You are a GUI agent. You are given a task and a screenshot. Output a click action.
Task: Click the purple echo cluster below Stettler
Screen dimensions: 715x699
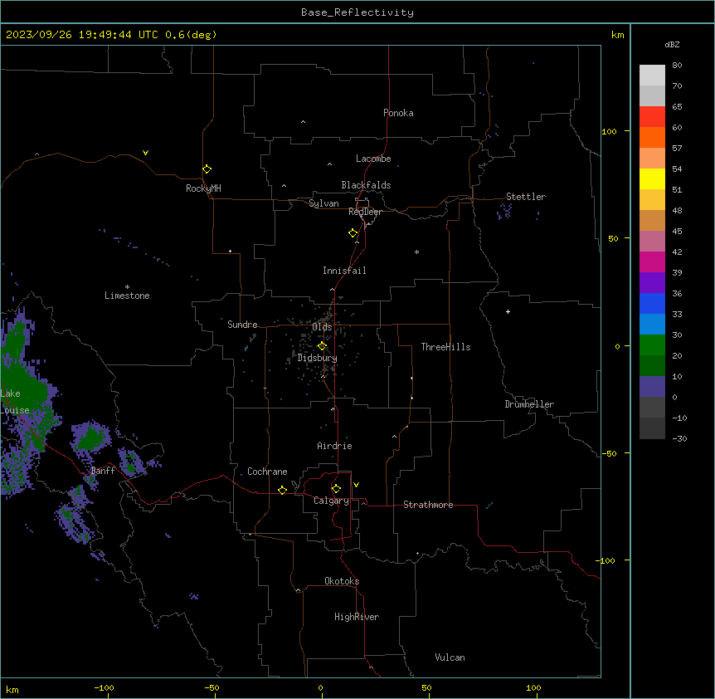tap(504, 211)
